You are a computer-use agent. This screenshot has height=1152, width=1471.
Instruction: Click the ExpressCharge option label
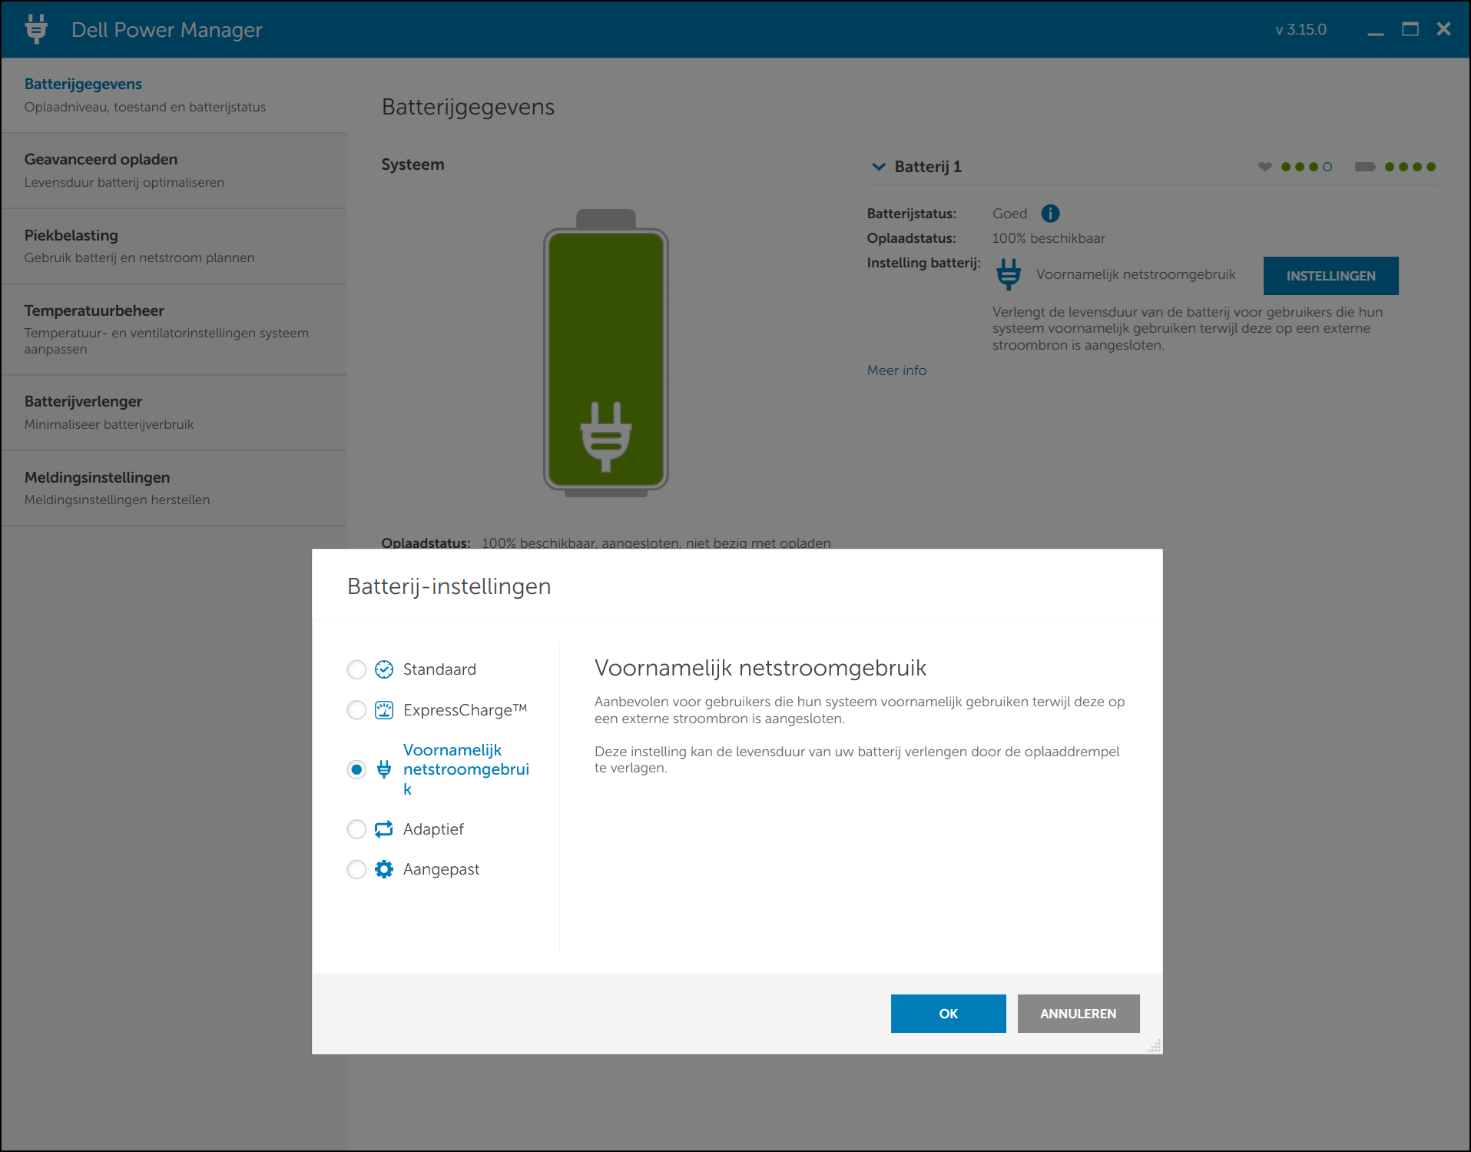click(465, 709)
